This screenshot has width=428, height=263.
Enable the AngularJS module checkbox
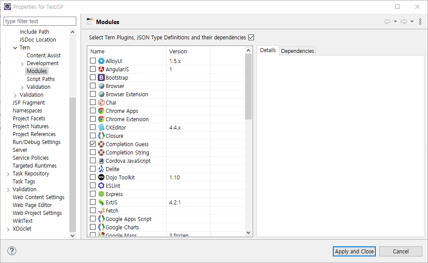click(93, 69)
